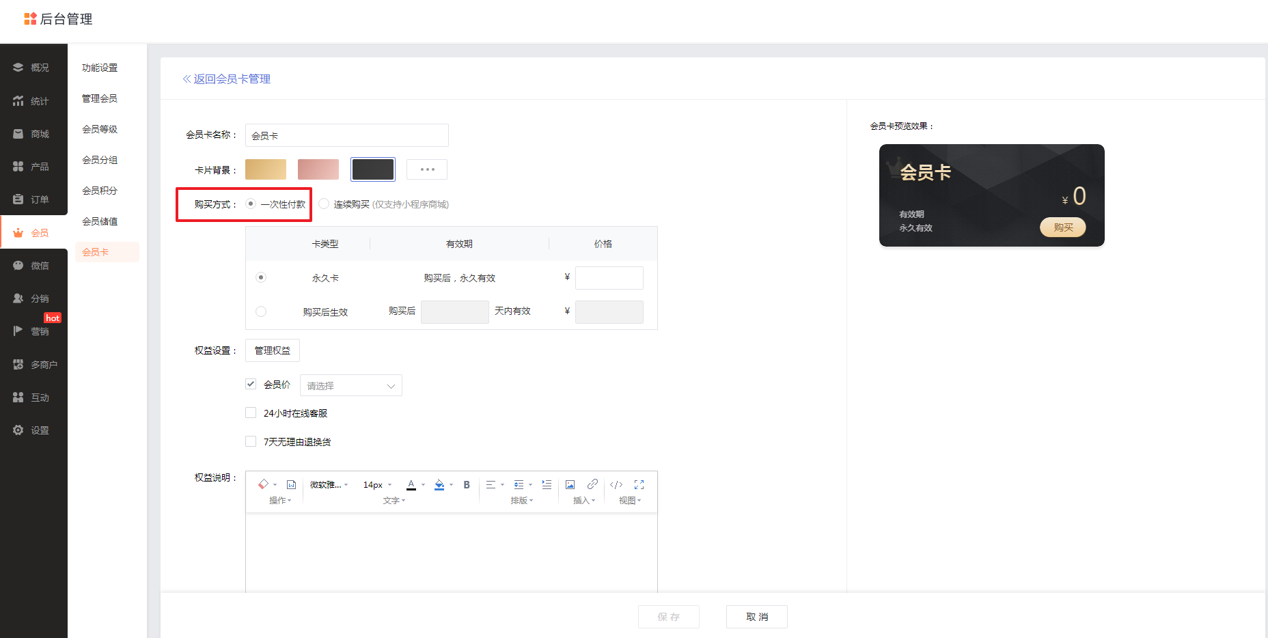Select the 永久卡 card type radio

(x=261, y=277)
